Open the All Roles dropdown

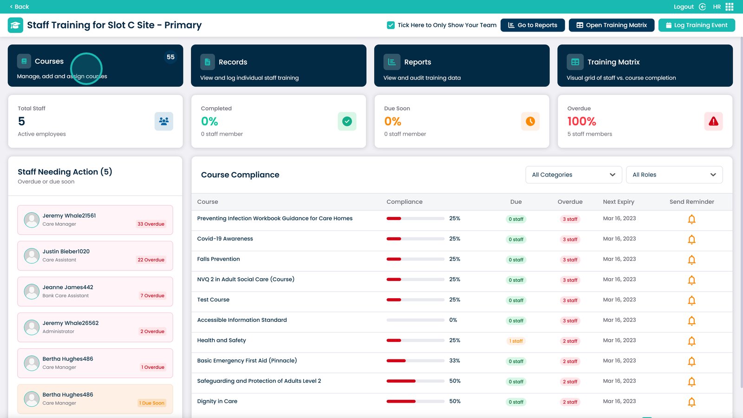pyautogui.click(x=674, y=175)
